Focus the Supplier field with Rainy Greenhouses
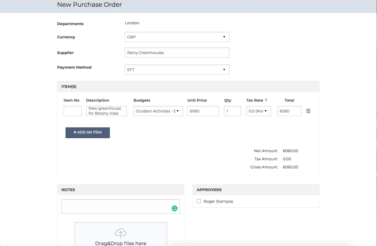 point(177,53)
